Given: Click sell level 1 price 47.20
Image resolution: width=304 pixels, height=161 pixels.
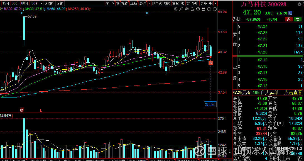Looking at the screenshot, I should click(x=263, y=52).
